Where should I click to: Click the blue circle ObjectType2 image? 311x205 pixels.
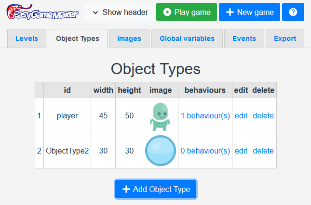tap(161, 151)
